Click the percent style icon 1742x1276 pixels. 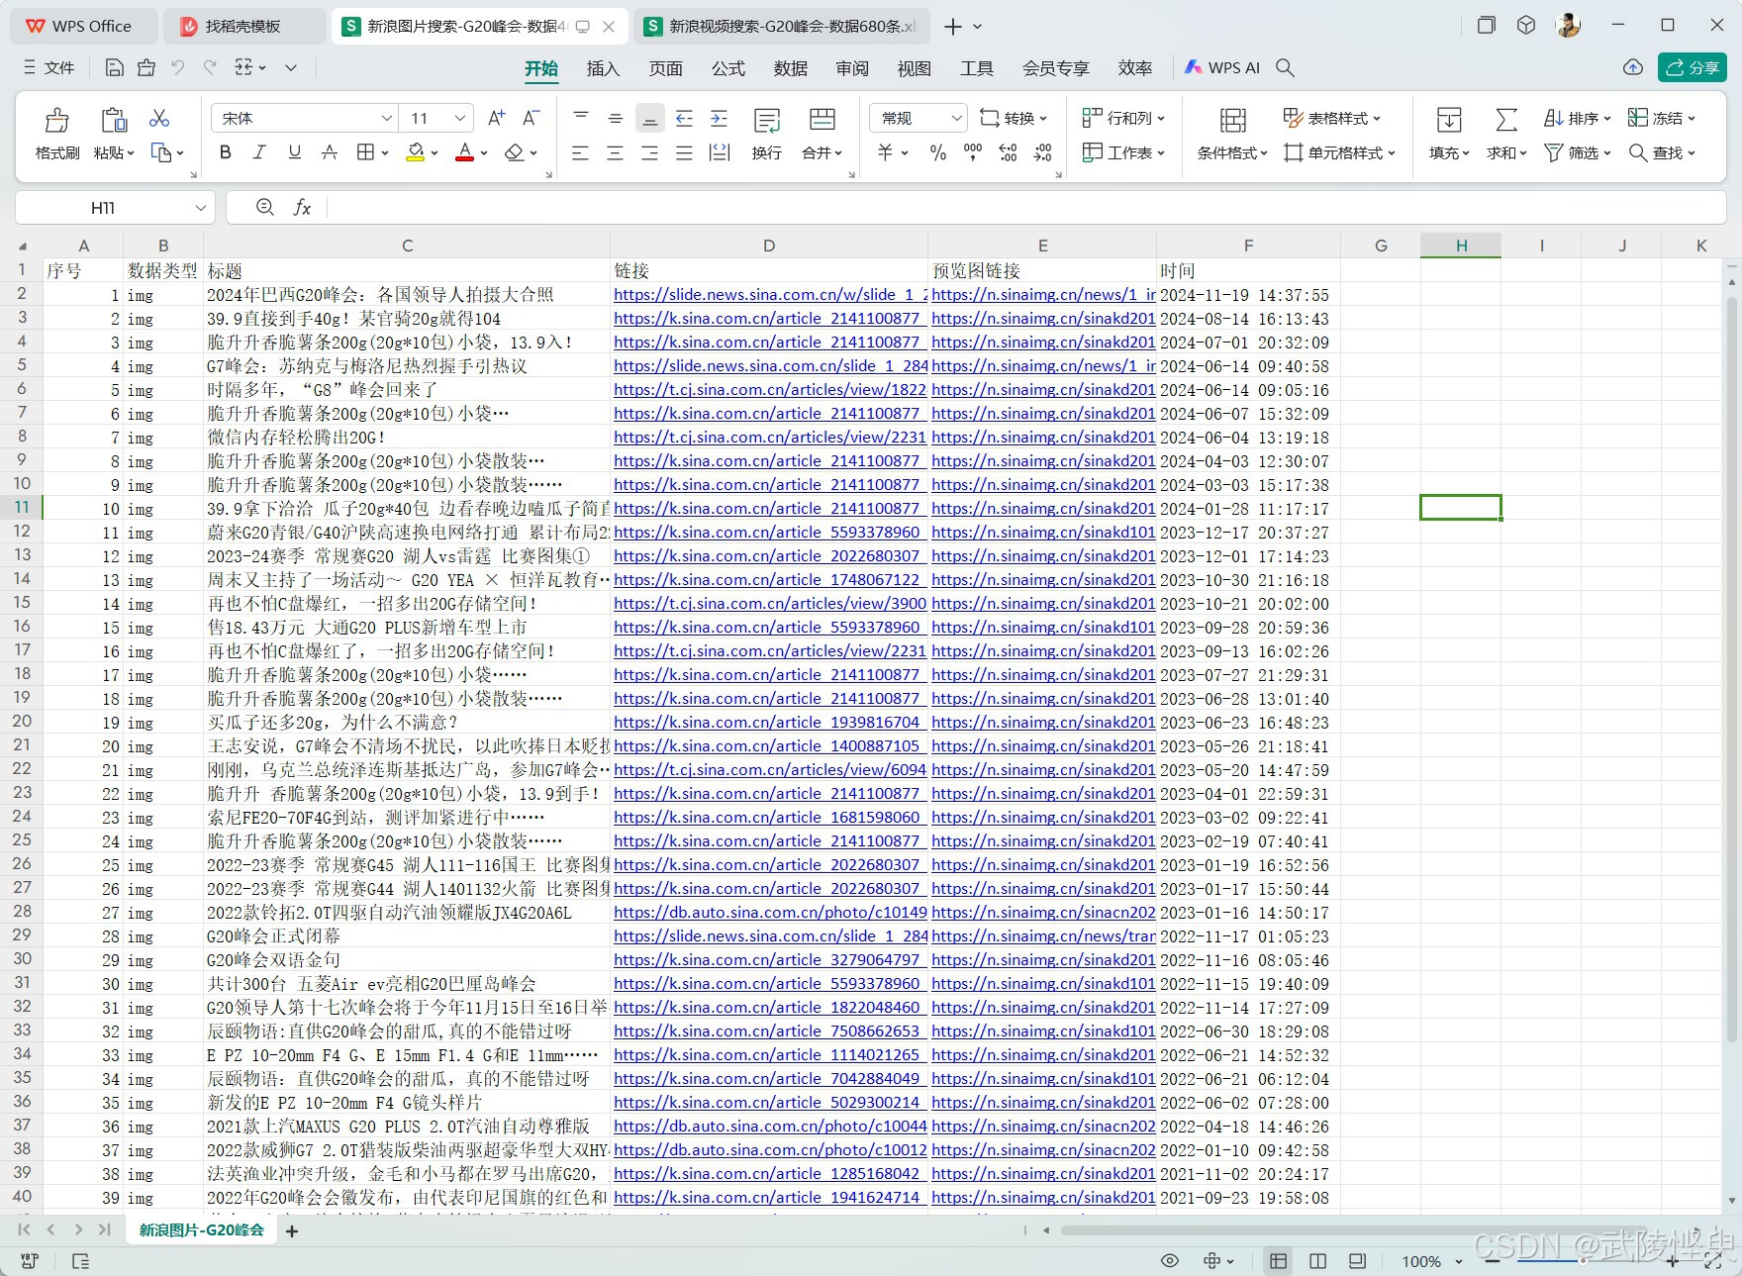937,152
